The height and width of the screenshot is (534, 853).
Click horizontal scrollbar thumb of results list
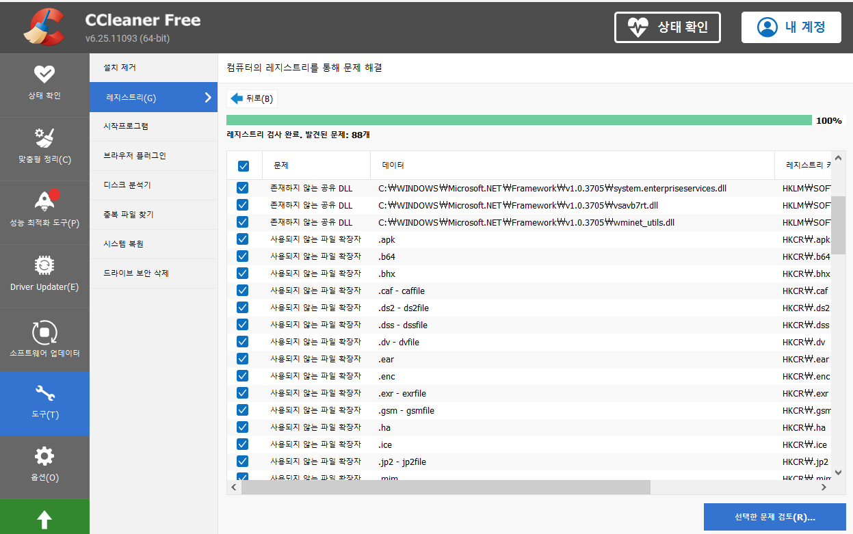[445, 487]
